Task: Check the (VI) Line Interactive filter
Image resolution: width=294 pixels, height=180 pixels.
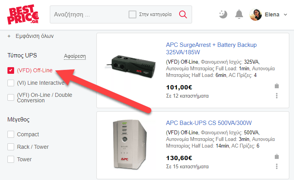Action: [x=11, y=83]
